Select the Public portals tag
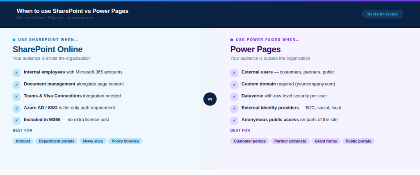This screenshot has height=175, width=420. pyautogui.click(x=358, y=141)
